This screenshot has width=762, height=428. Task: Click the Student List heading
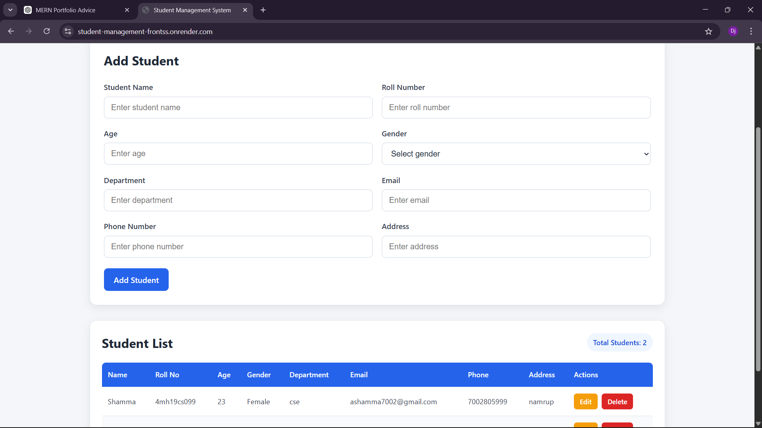137,343
